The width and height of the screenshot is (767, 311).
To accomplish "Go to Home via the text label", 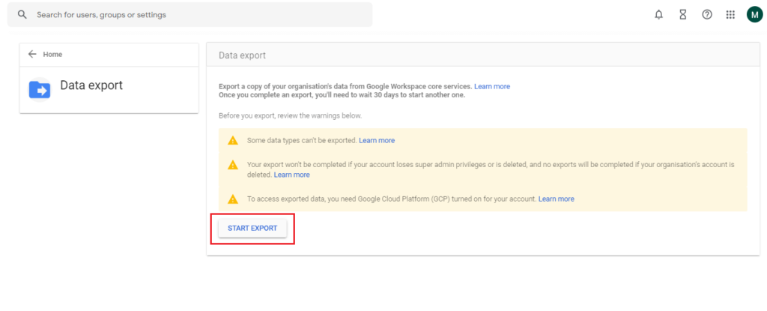I will point(52,54).
